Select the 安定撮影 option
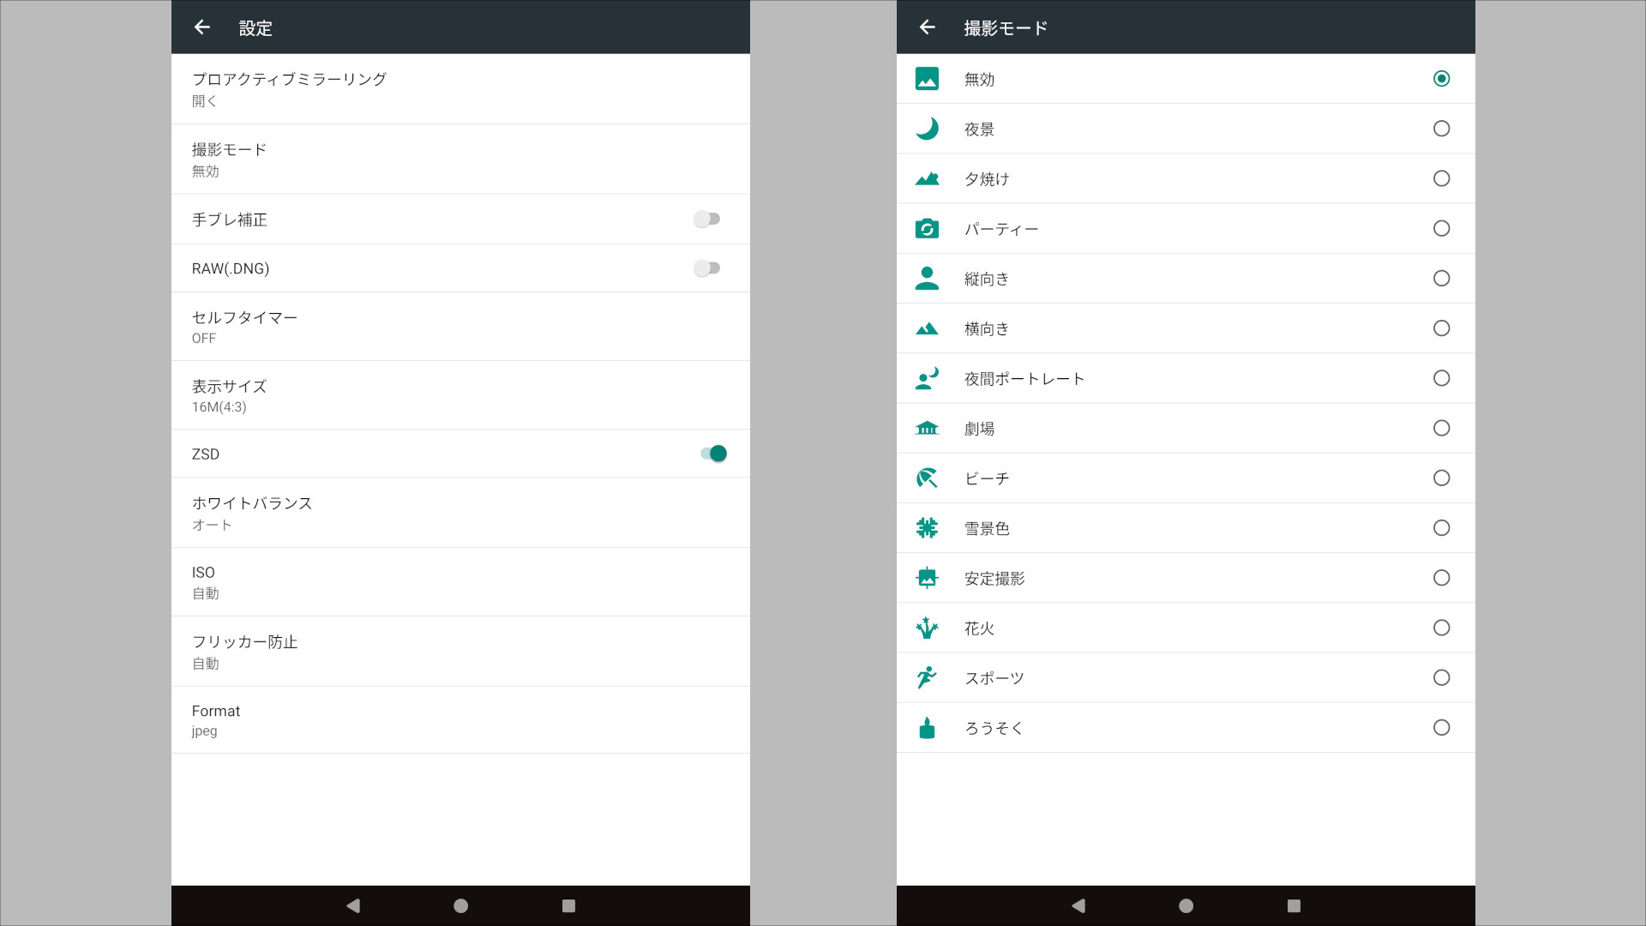Screen dimensions: 1646x926 [1442, 577]
